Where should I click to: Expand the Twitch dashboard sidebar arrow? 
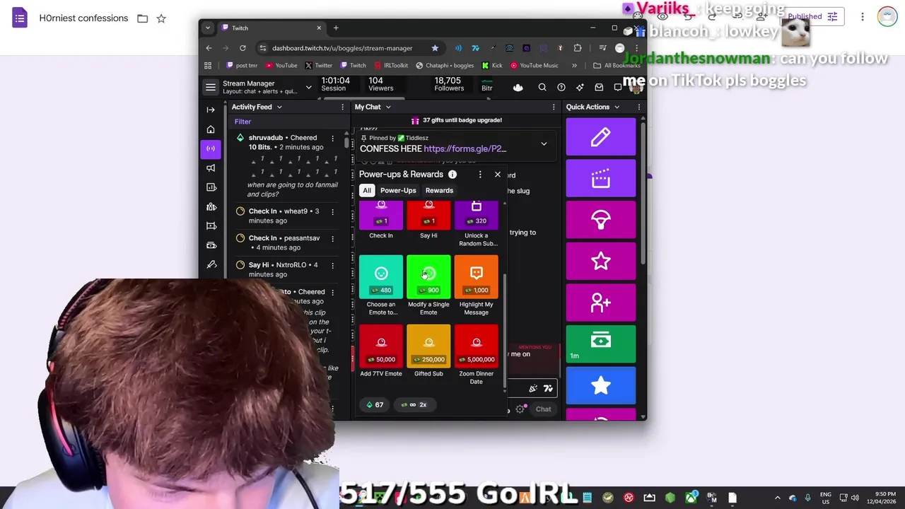(x=211, y=110)
